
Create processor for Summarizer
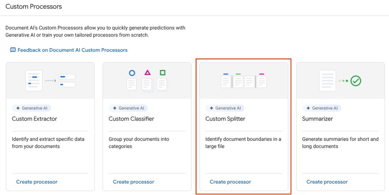[x=327, y=182]
